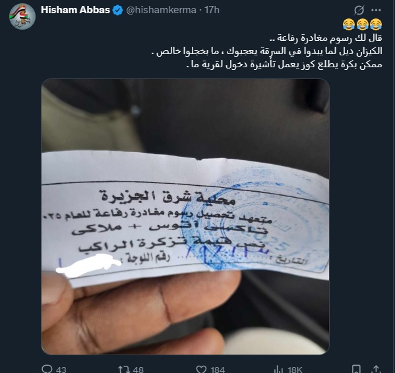Like the tweet with heart icon
This screenshot has width=395, height=373.
tap(201, 369)
